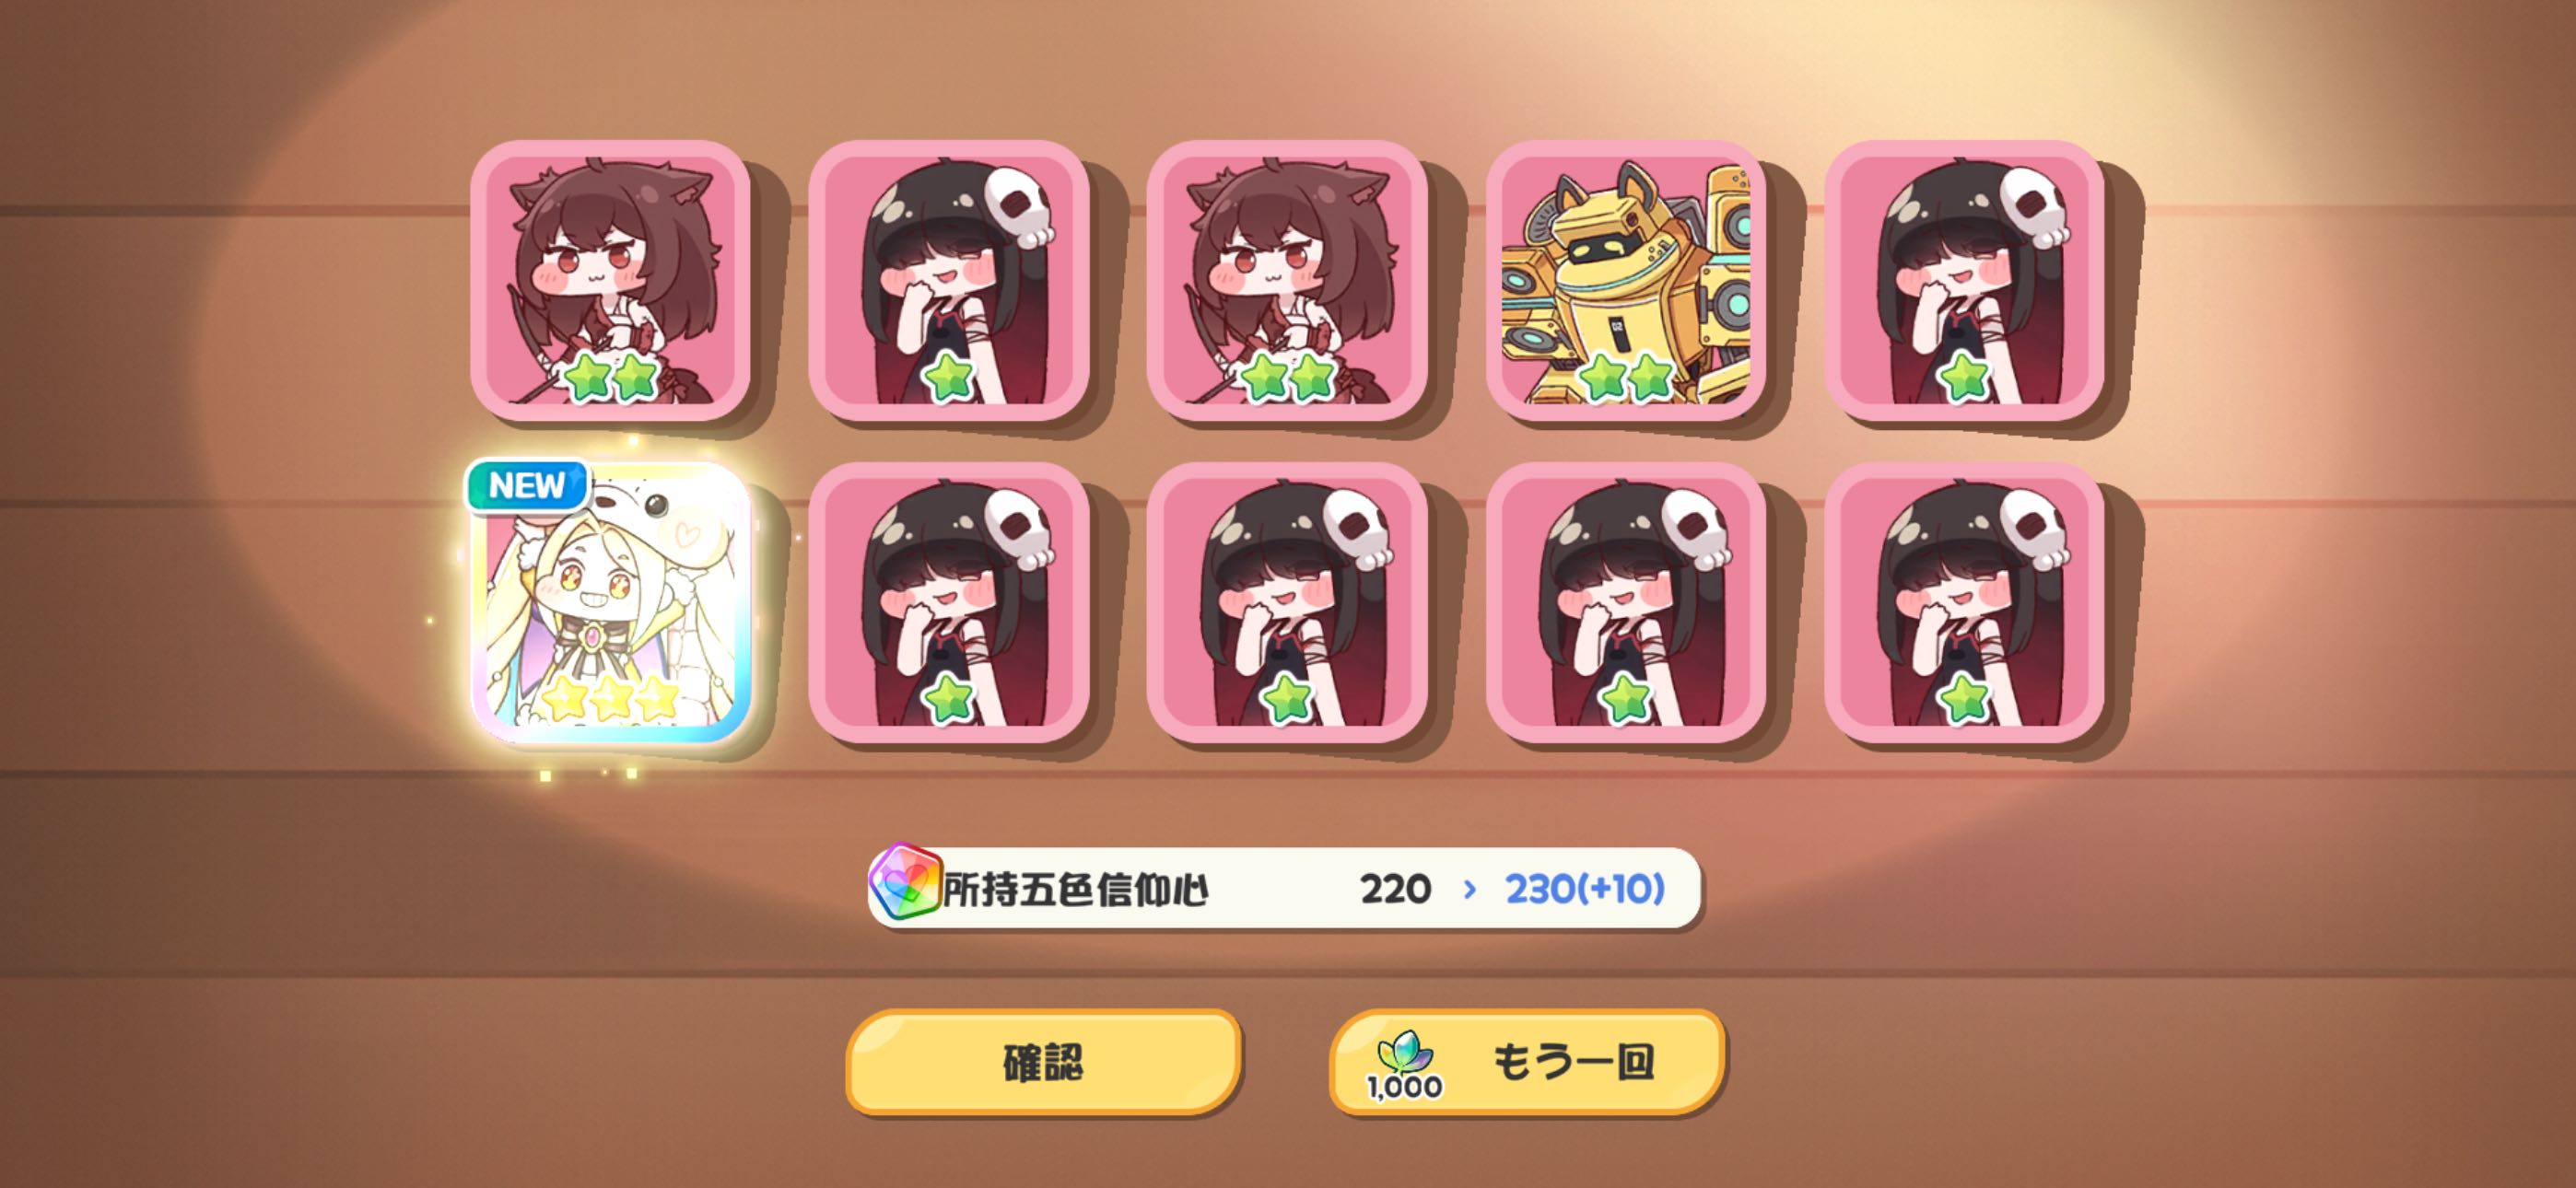Tap bottom-row skull-girl card beside golden card
Viewport: 2576px width, 1188px height.
[x=949, y=602]
